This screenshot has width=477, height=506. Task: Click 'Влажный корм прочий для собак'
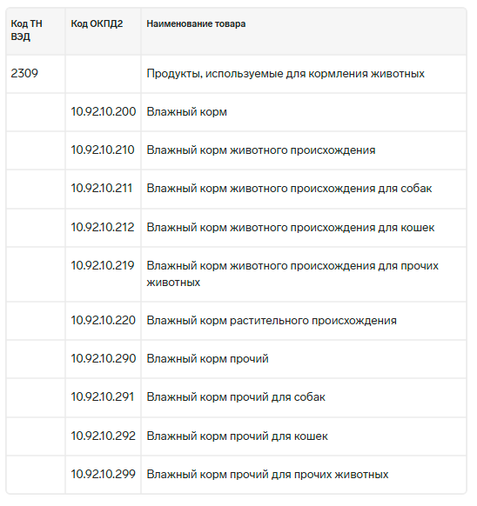236,397
